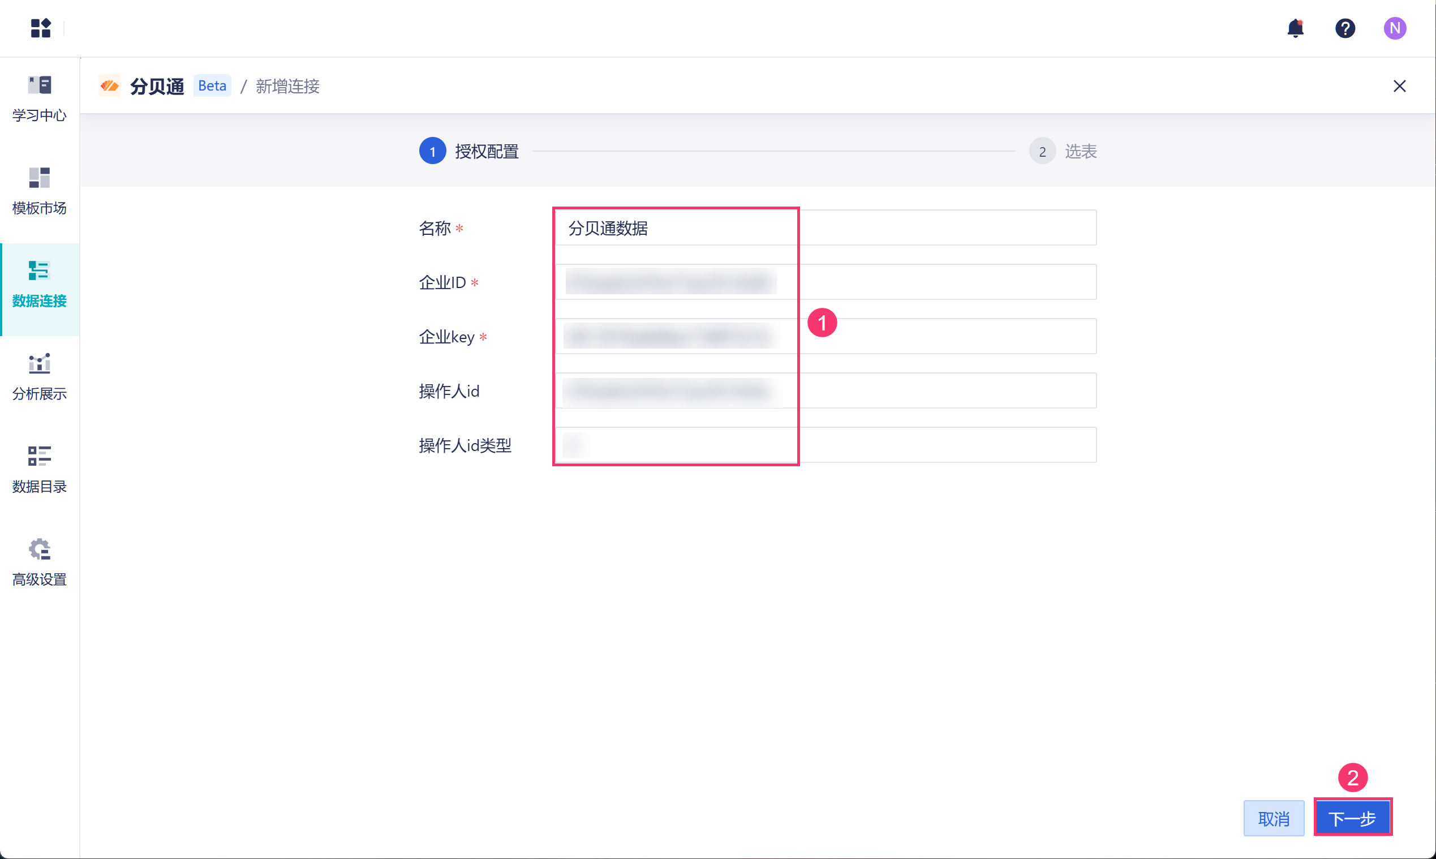This screenshot has width=1436, height=859.
Task: Open the app grid logo icon
Action: 41,28
